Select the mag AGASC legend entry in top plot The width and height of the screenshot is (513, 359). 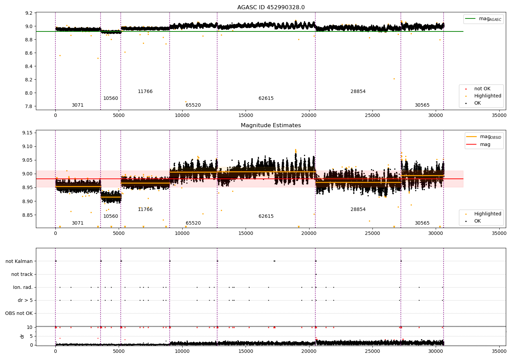pyautogui.click(x=484, y=19)
